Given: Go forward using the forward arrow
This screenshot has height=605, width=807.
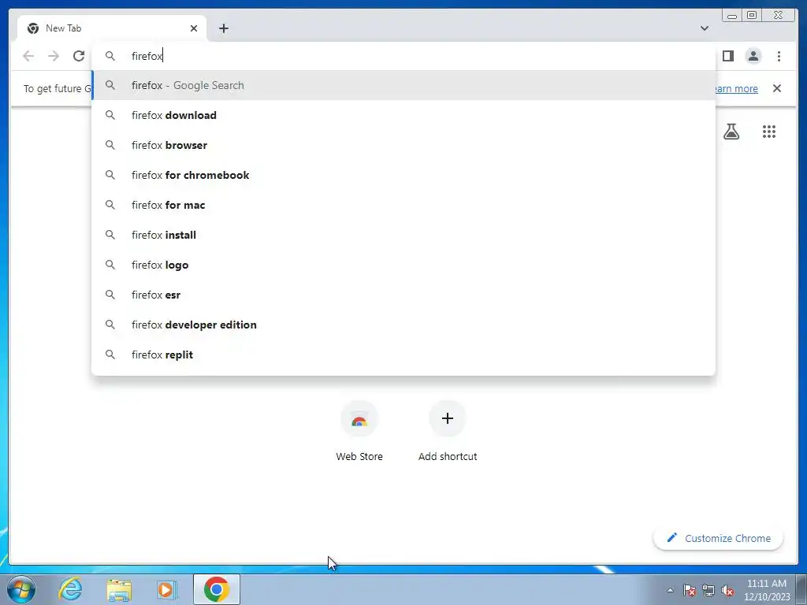Looking at the screenshot, I should (54, 56).
